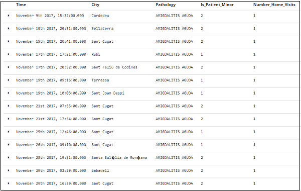Viewport: 301px width, 191px height.
Task: Expand the Sant Feliu de Codines row
Action: [x=9, y=67]
